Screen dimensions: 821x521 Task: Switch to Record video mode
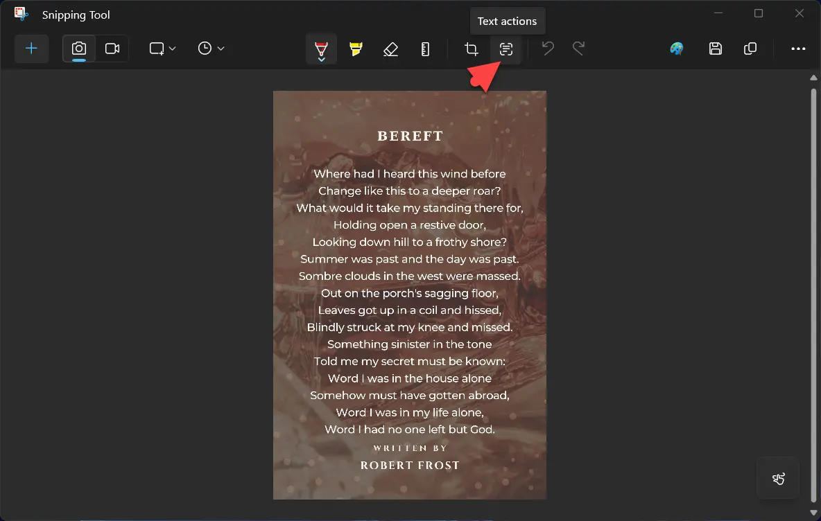pyautogui.click(x=112, y=48)
